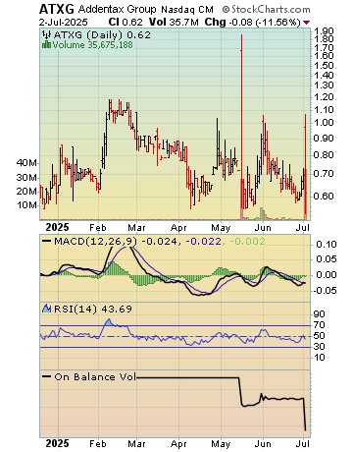Click the Addentax Group company name

tap(118, 10)
